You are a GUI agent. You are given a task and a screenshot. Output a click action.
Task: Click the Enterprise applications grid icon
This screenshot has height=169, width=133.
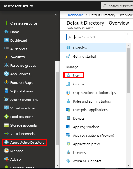[68, 110]
